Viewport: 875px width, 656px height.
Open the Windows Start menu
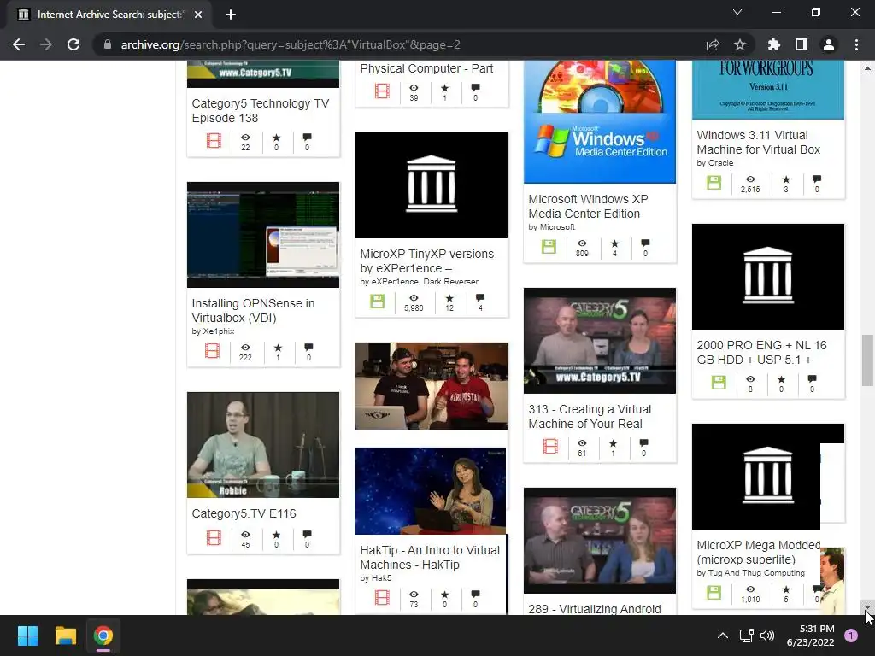click(27, 635)
